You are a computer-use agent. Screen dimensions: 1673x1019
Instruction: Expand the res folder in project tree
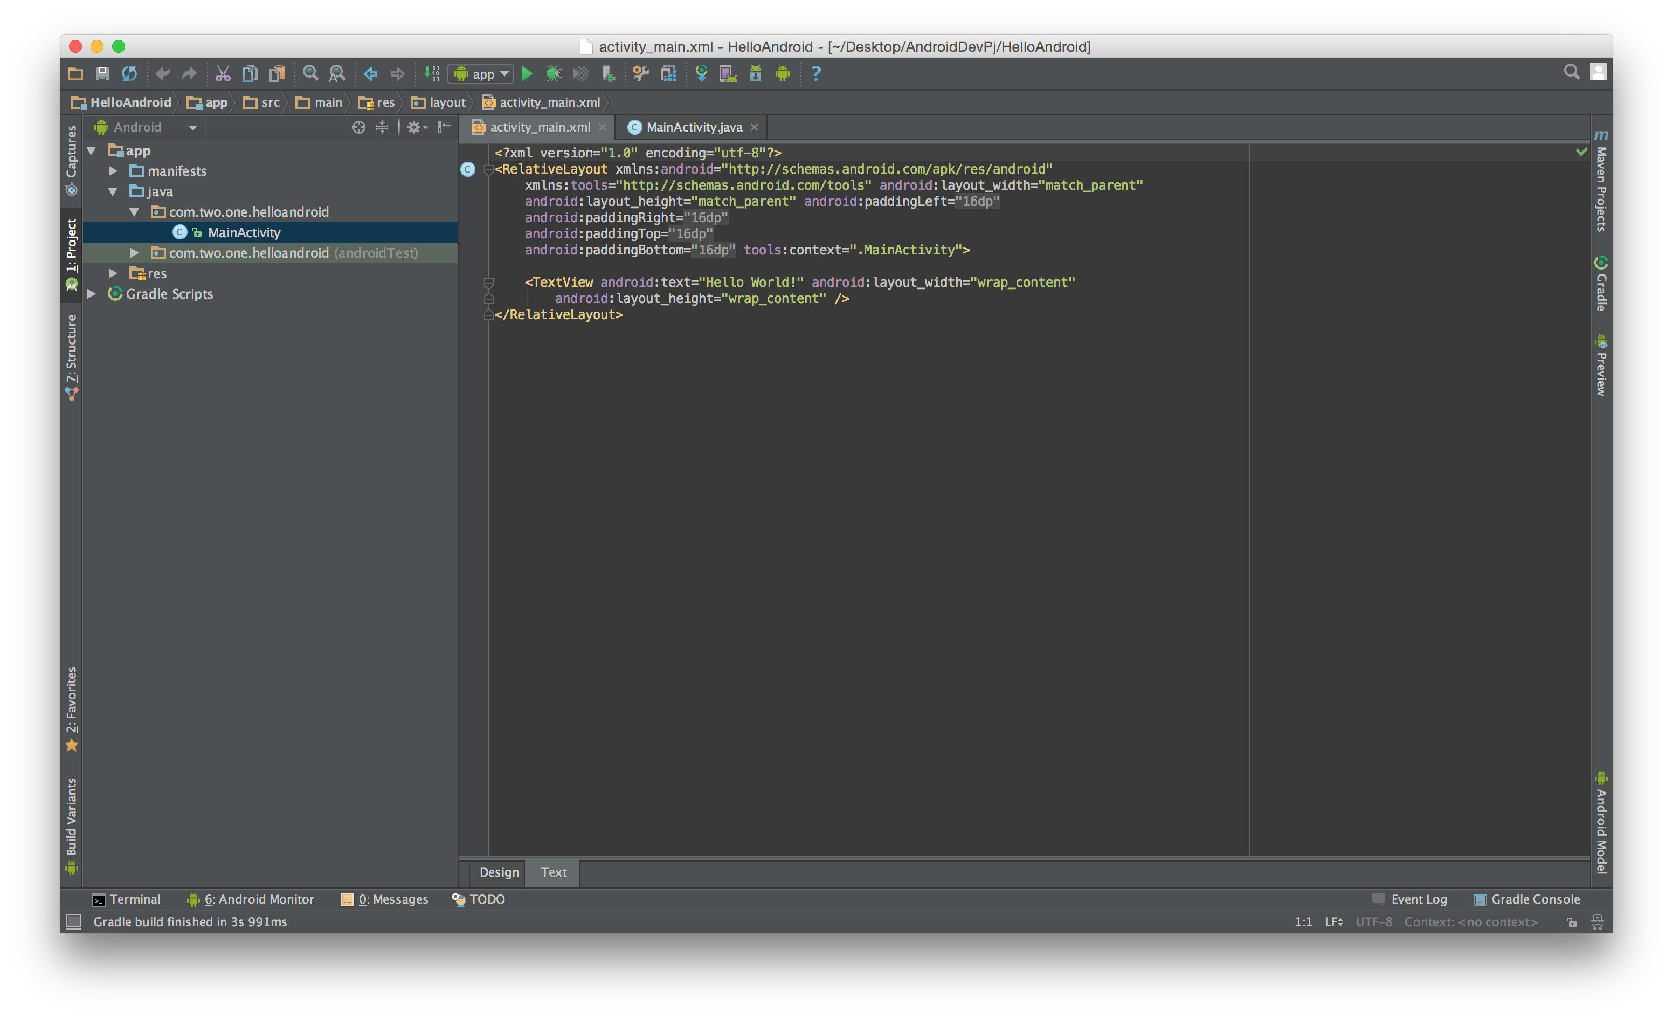113,273
